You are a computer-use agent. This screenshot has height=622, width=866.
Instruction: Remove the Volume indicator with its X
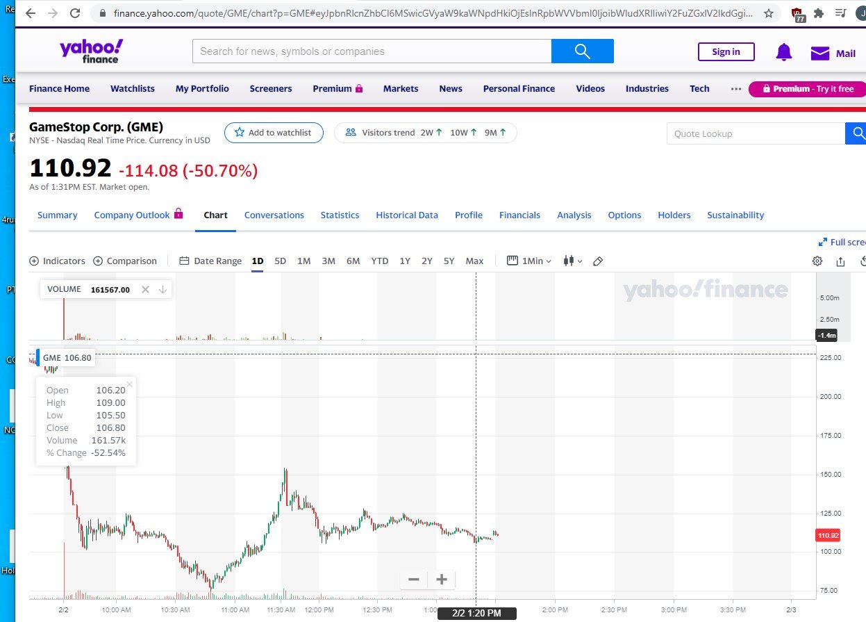(x=145, y=289)
